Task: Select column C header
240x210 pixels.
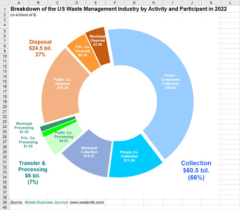Action: (57, 3)
